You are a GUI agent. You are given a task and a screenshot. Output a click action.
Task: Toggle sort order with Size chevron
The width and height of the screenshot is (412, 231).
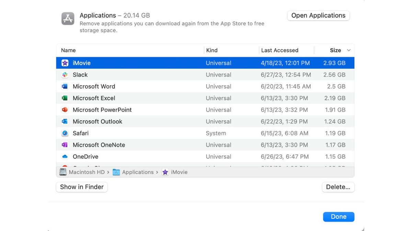coord(349,50)
